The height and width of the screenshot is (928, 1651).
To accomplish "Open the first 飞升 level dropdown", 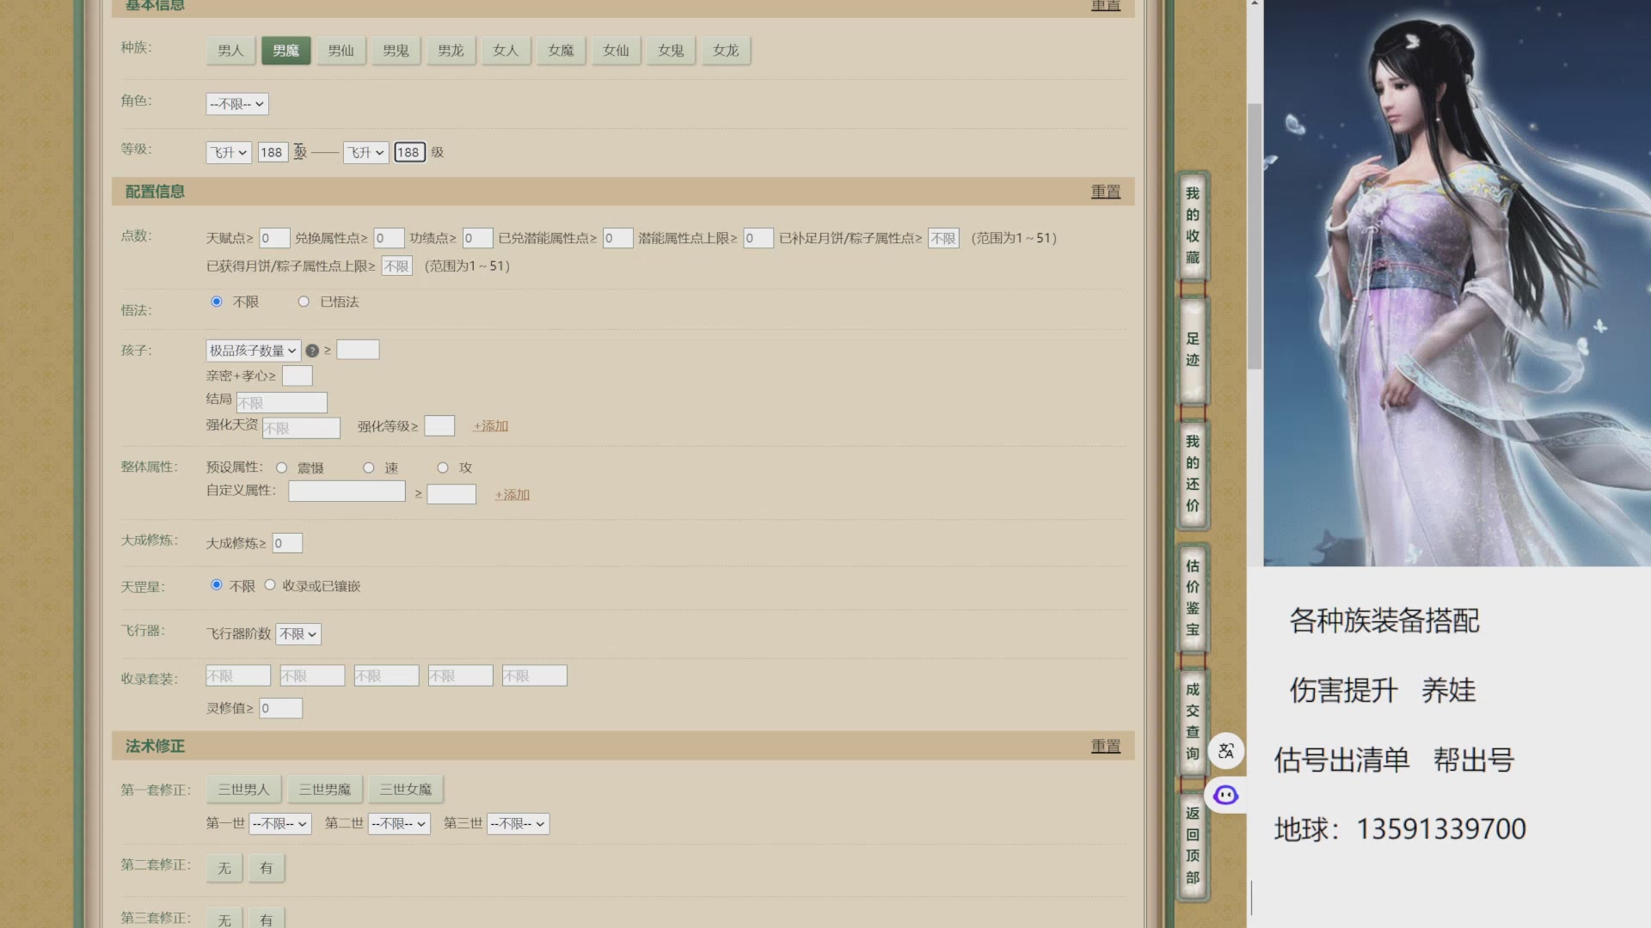I will click(x=229, y=152).
